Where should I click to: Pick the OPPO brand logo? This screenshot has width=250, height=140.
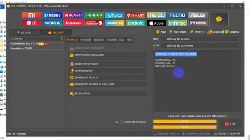coord(94,15)
